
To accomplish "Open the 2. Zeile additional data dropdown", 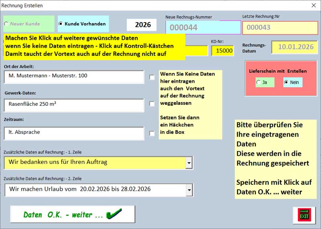I will (189, 190).
